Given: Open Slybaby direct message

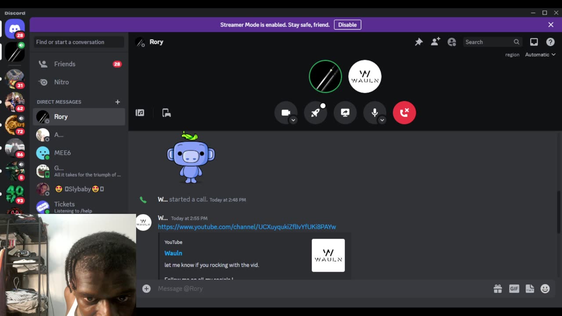Looking at the screenshot, I should point(79,189).
